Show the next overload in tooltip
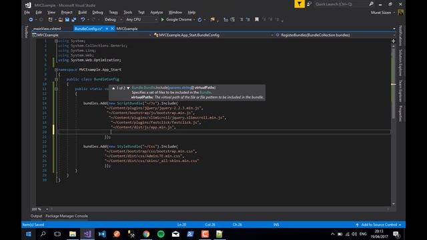 [128, 88]
